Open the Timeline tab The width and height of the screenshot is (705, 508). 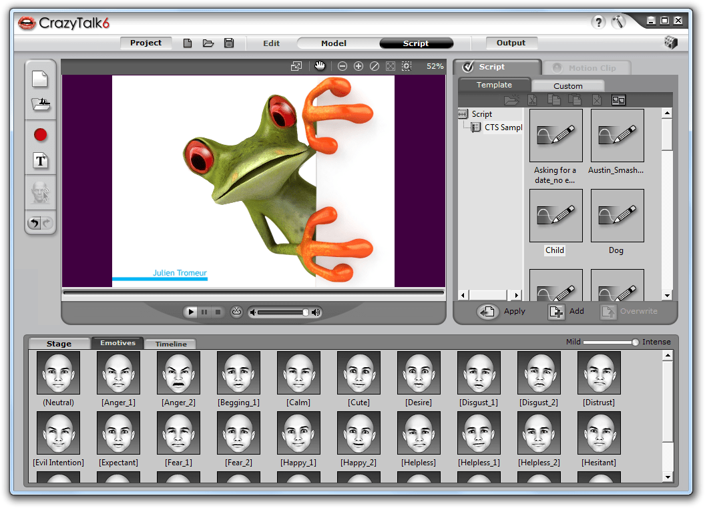point(171,344)
